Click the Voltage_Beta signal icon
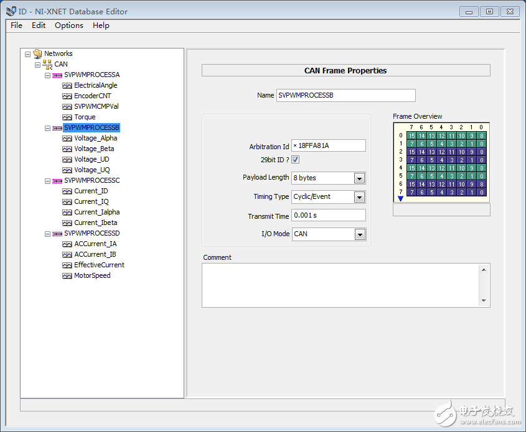The width and height of the screenshot is (526, 432). [67, 149]
